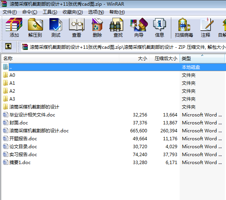Click the archive icon in address bar
Image resolution: width=226 pixels, height=200 pixels.
25,47
